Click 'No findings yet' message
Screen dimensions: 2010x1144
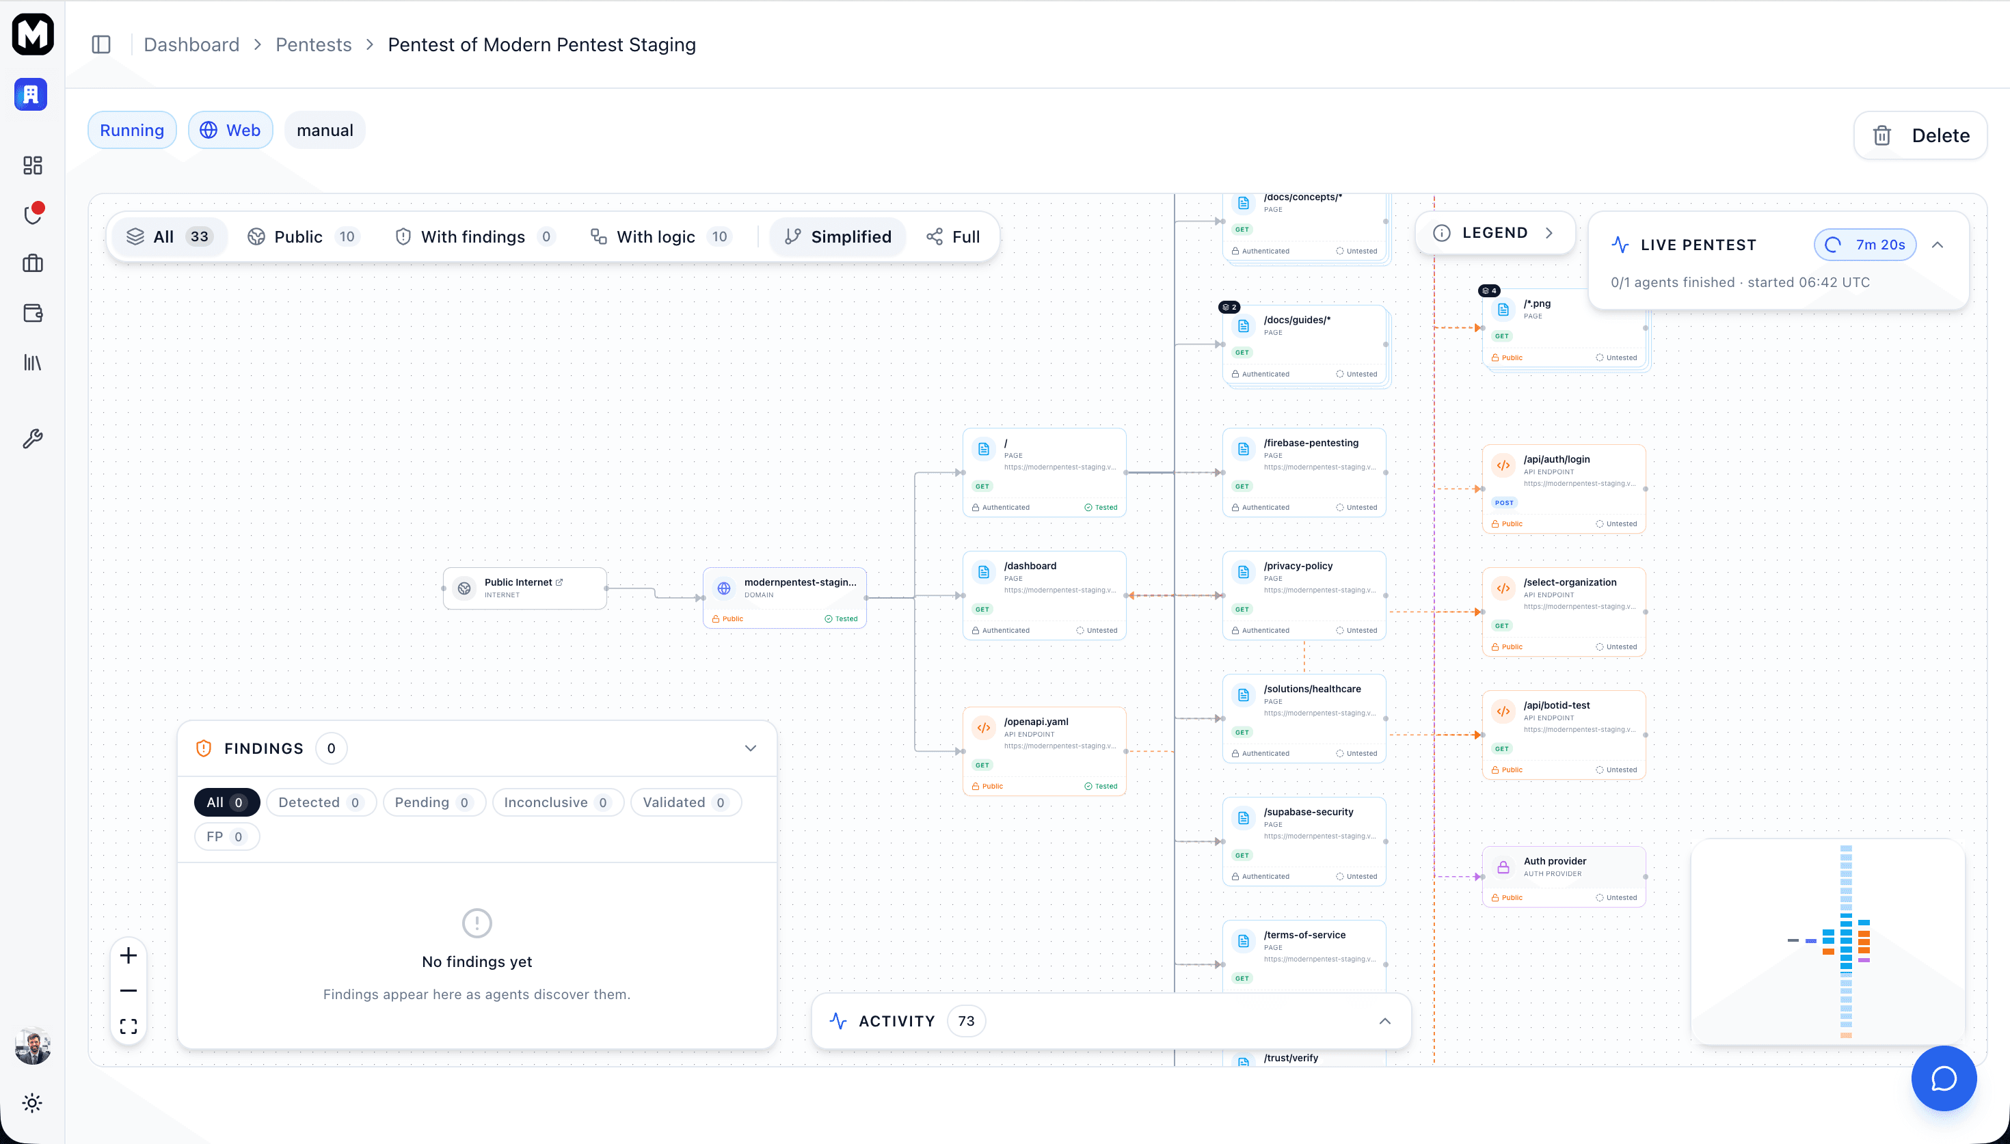[477, 962]
